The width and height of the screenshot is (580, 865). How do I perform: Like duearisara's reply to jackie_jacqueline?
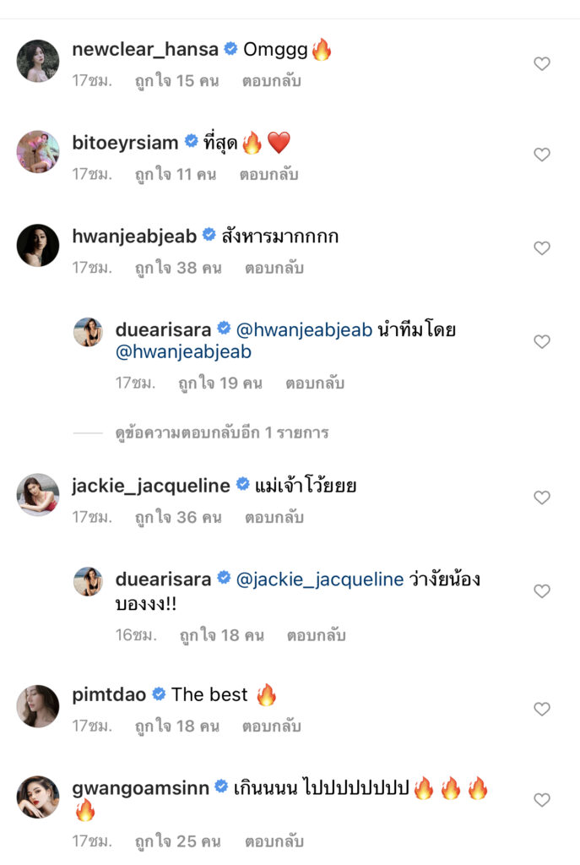tap(542, 590)
